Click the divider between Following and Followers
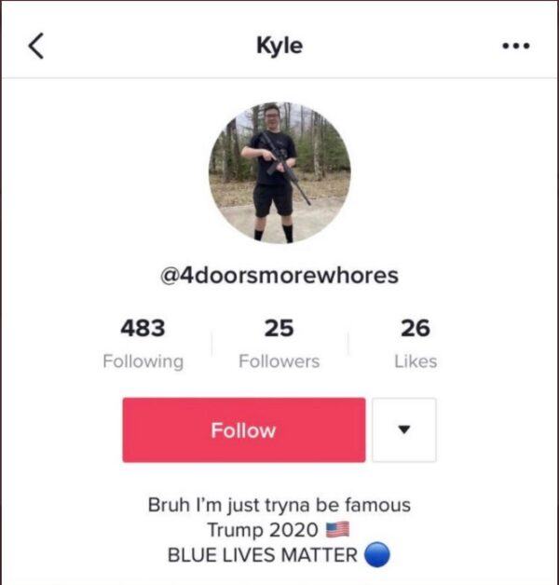The image size is (559, 585). 212,343
